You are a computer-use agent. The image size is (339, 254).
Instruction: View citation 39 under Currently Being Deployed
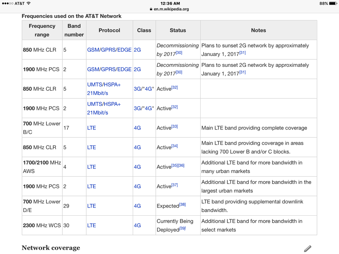coord(183,229)
